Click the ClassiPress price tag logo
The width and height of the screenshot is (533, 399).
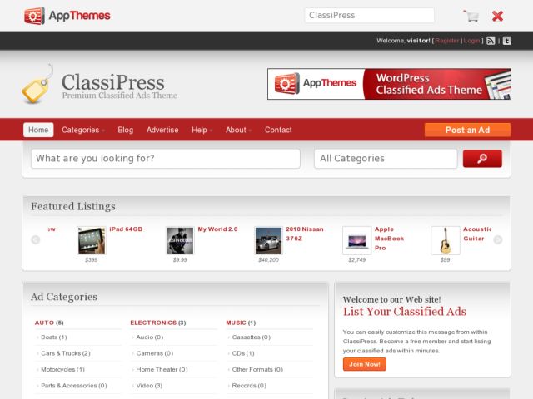click(x=38, y=84)
